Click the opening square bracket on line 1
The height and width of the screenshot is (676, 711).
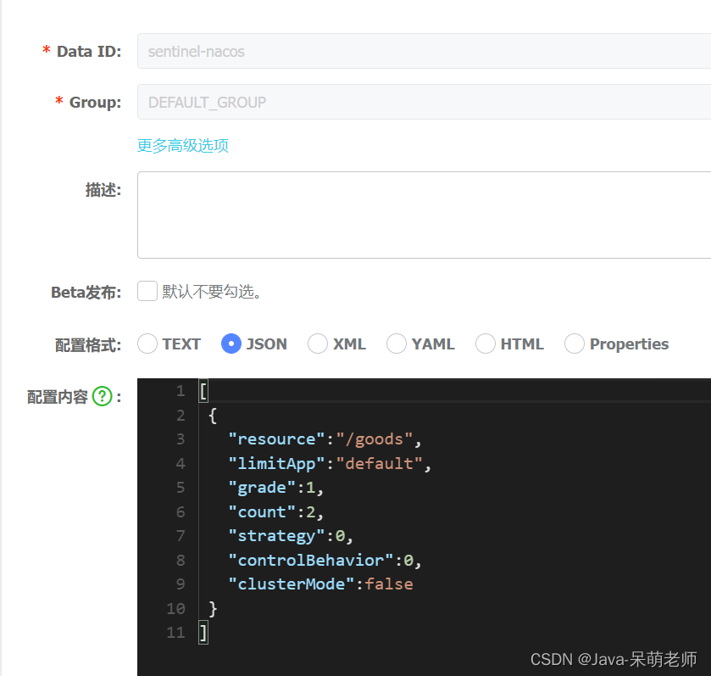(x=203, y=391)
